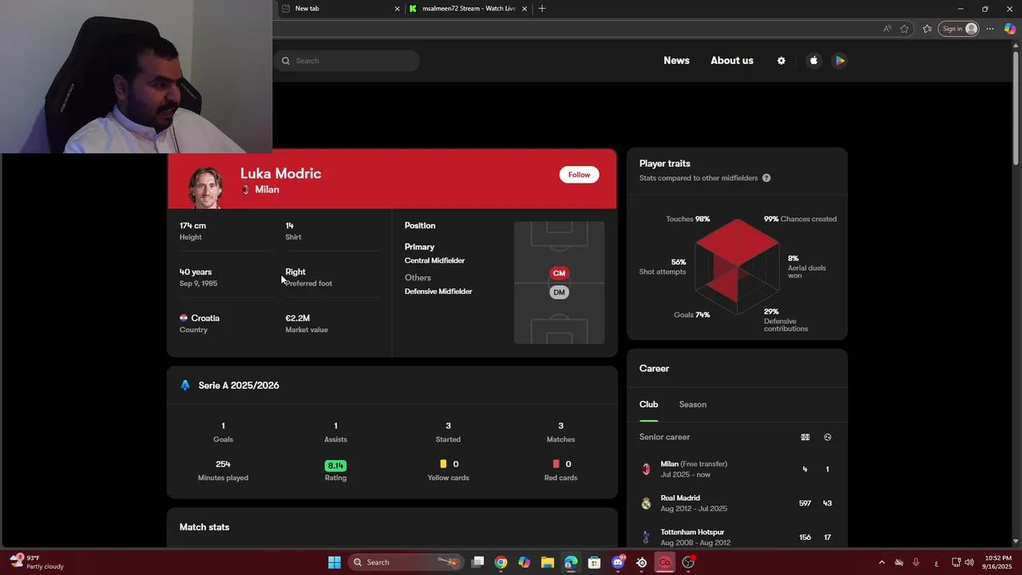Viewport: 1022px width, 575px height.
Task: Click the 8.14 rating badge
Action: tap(335, 466)
